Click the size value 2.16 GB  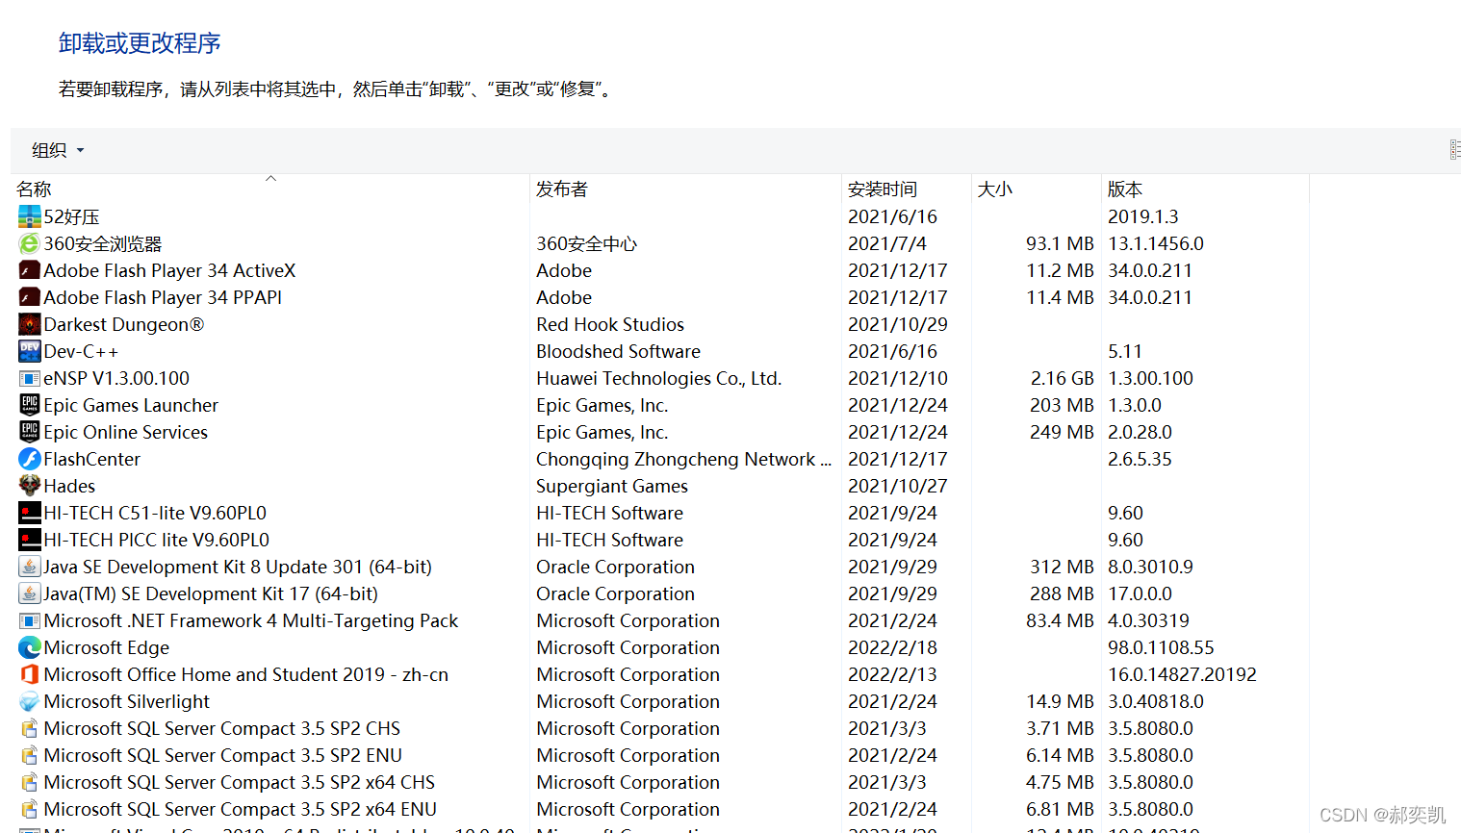[x=1063, y=378]
